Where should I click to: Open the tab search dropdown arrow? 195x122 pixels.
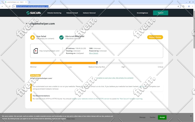[2, 2]
